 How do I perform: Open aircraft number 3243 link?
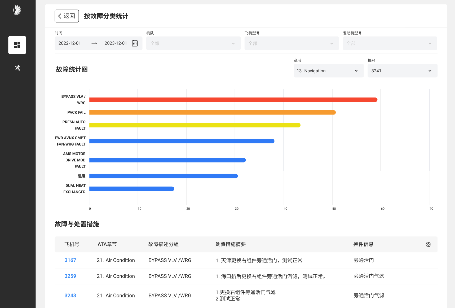70,296
